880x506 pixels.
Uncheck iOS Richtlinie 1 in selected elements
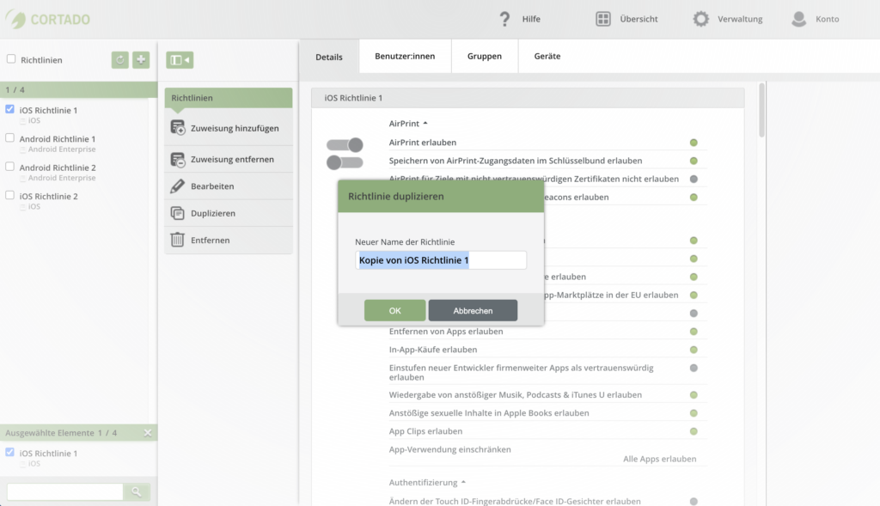pos(9,452)
